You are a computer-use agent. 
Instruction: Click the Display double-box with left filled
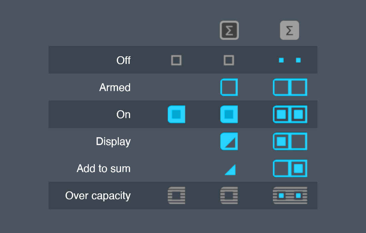pos(290,141)
